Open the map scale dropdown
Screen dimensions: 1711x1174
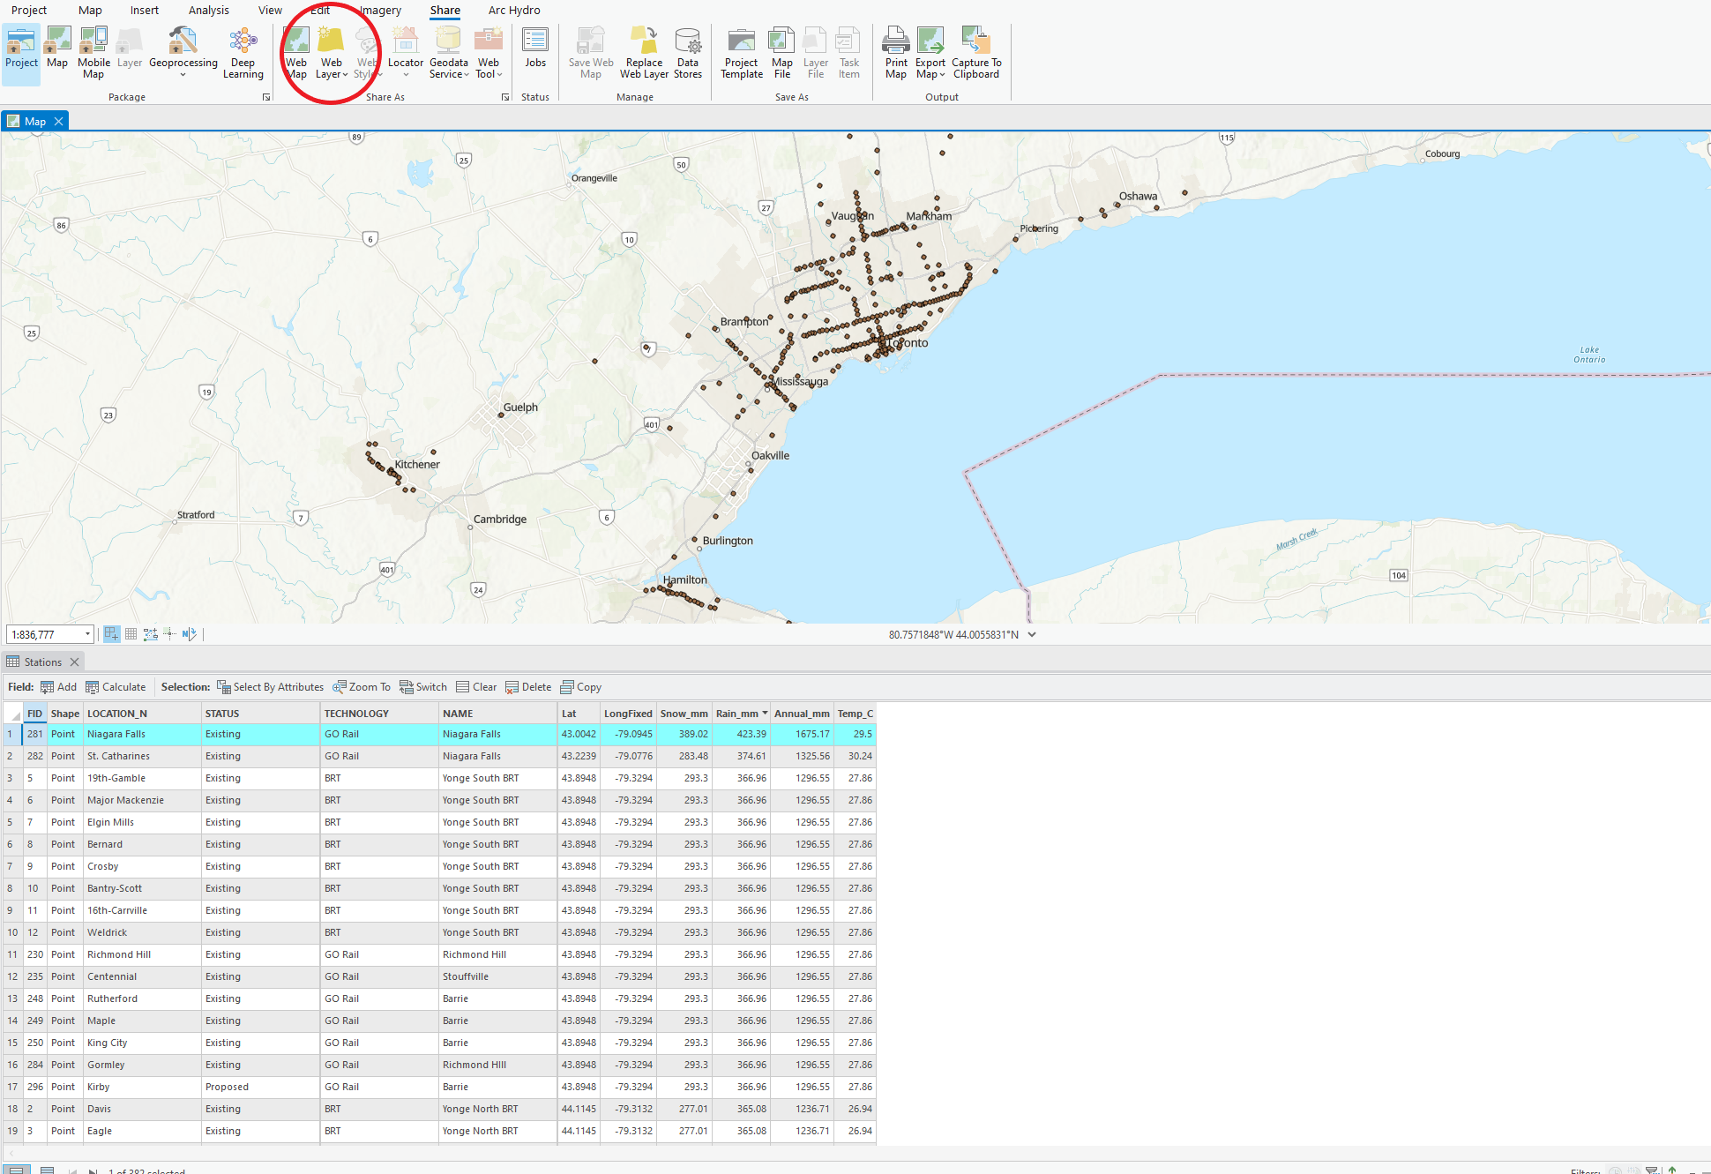pyautogui.click(x=87, y=634)
